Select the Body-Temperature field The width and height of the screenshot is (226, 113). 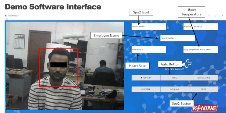point(200,50)
